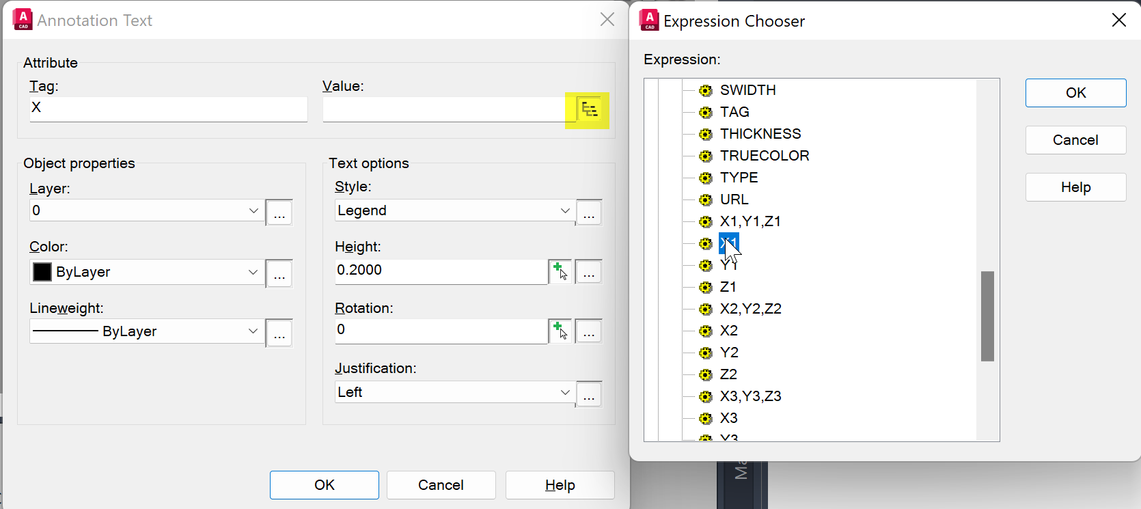The width and height of the screenshot is (1141, 509).
Task: Select the SWIDTH expression in the list
Action: [747, 90]
